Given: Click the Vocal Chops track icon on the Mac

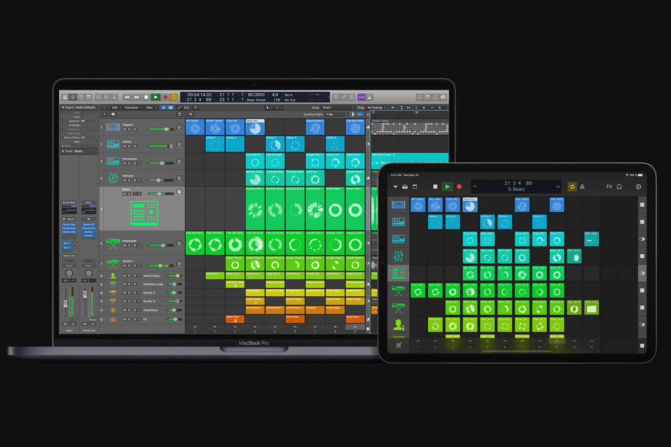Looking at the screenshot, I should [113, 275].
